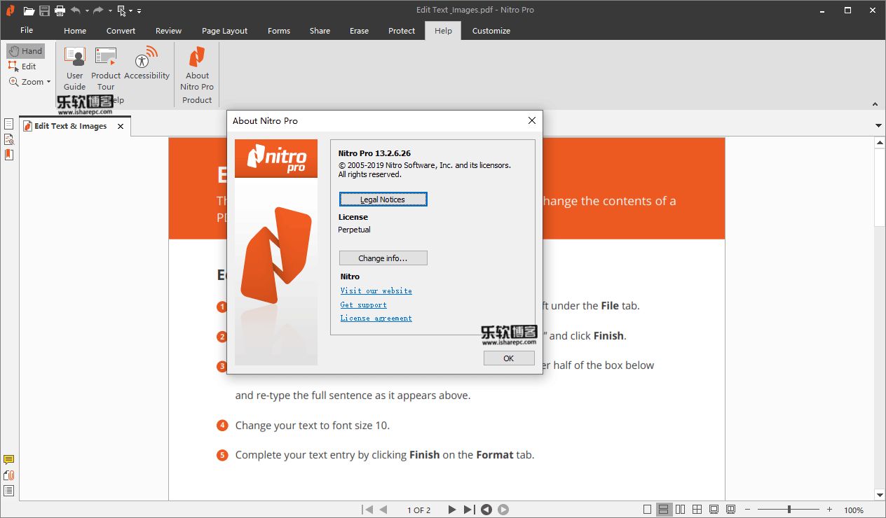The height and width of the screenshot is (518, 886).
Task: Open the Visit our website link
Action: coord(376,290)
